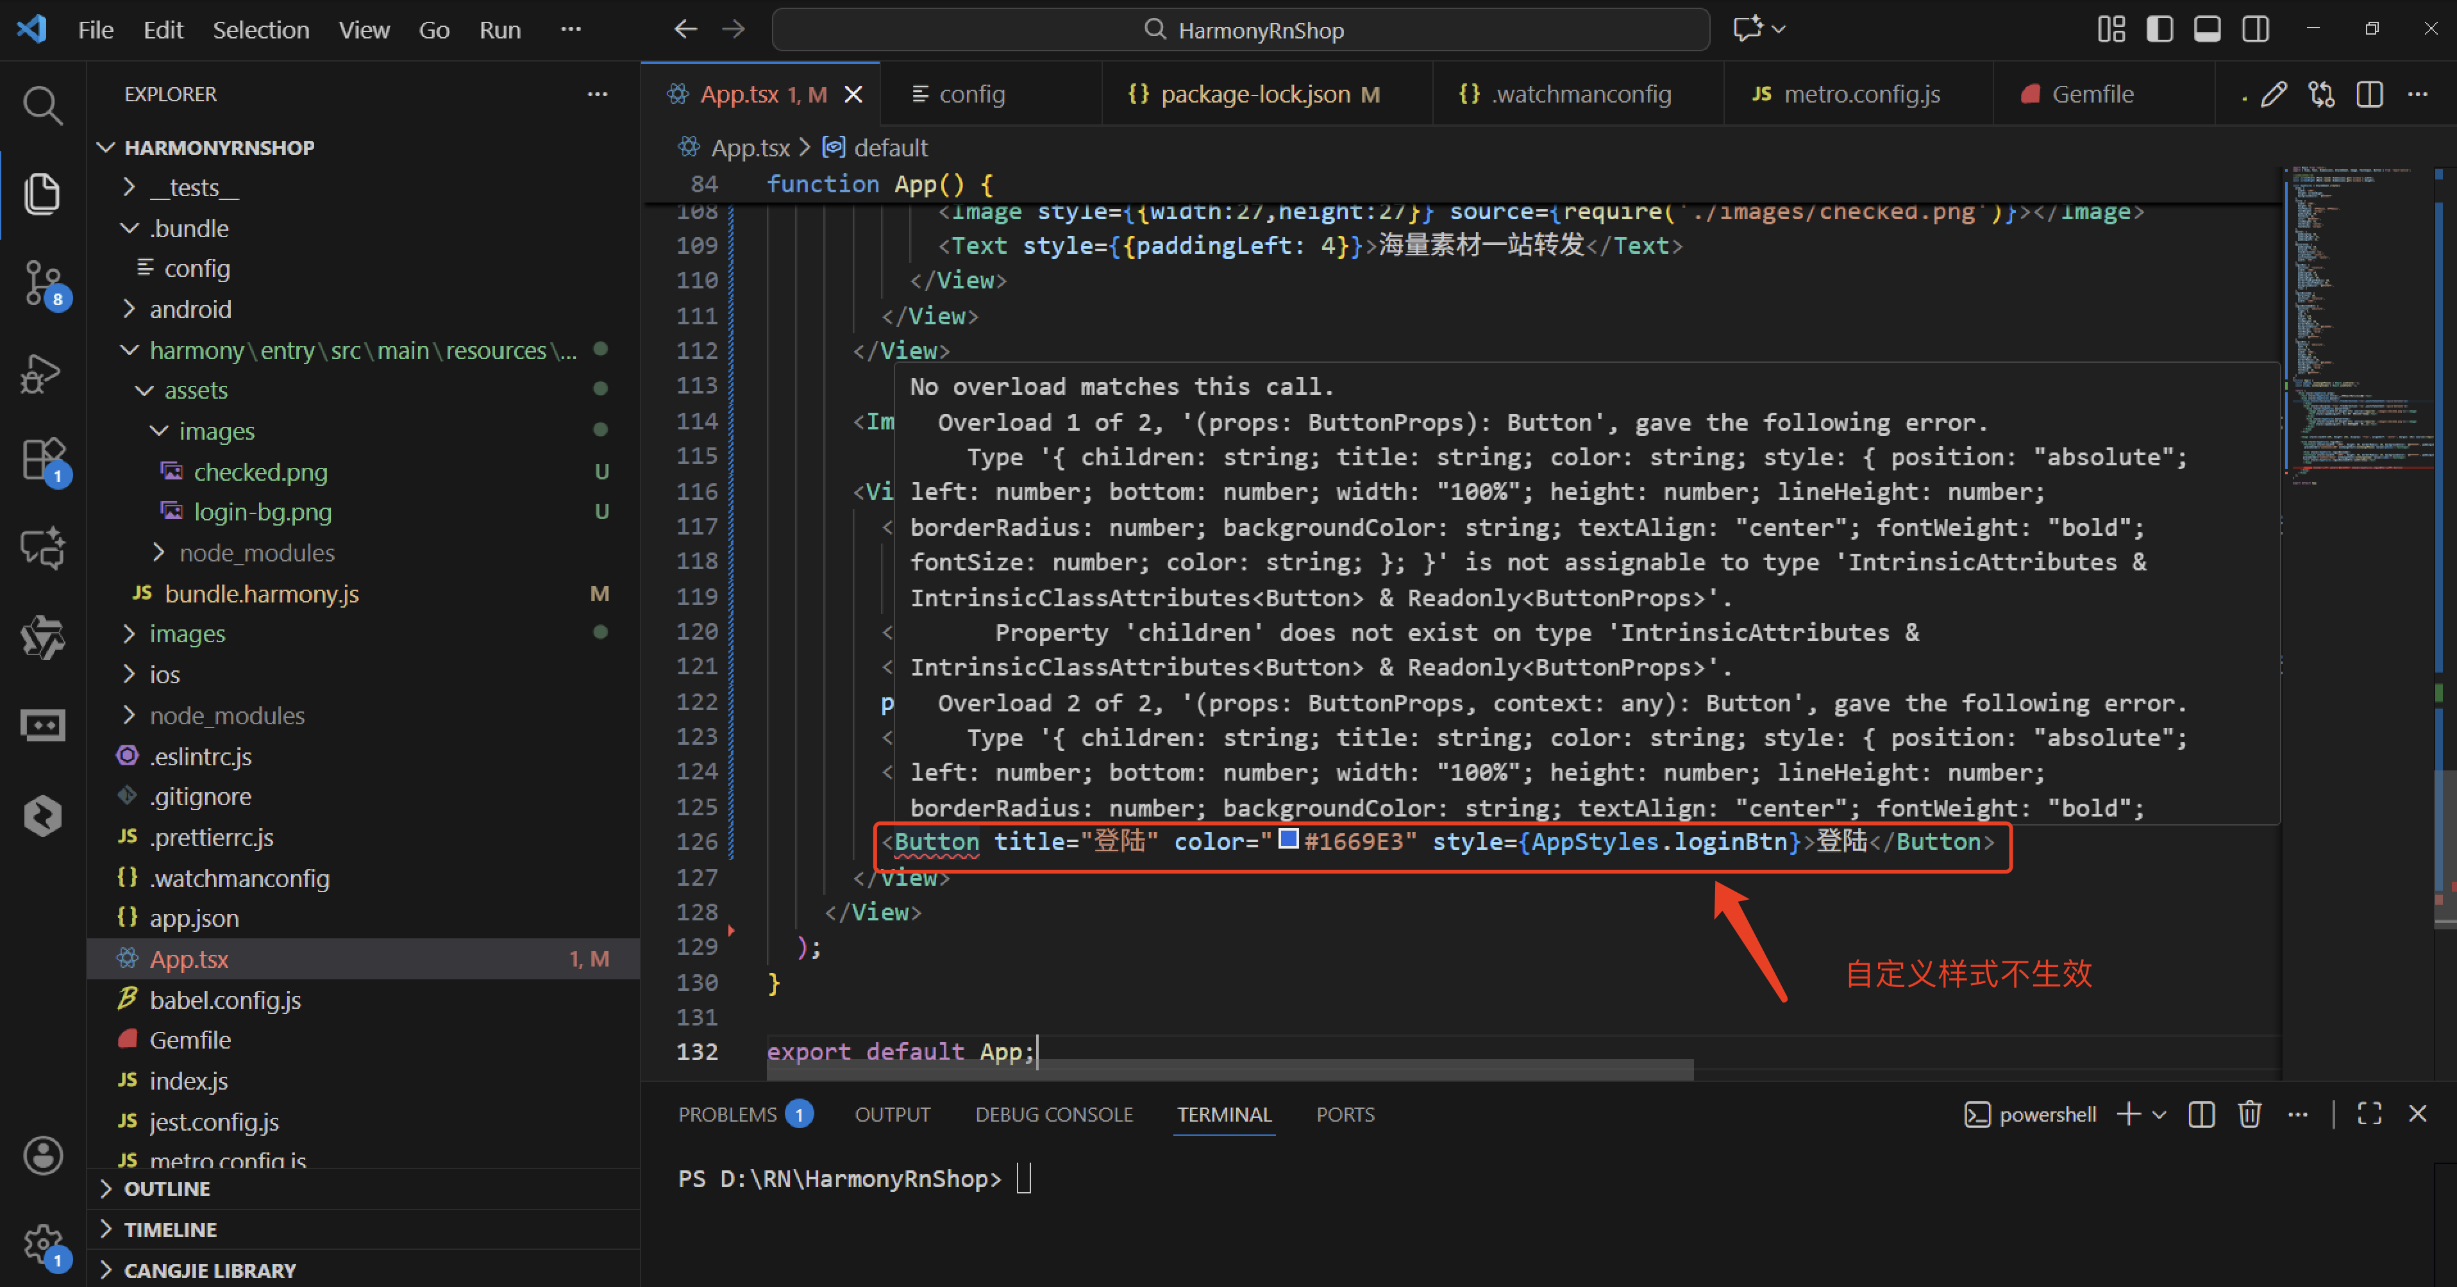The height and width of the screenshot is (1287, 2457).
Task: Open the Selection menu
Action: (x=260, y=29)
